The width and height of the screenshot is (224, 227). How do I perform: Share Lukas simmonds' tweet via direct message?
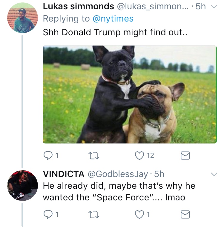click(x=185, y=155)
